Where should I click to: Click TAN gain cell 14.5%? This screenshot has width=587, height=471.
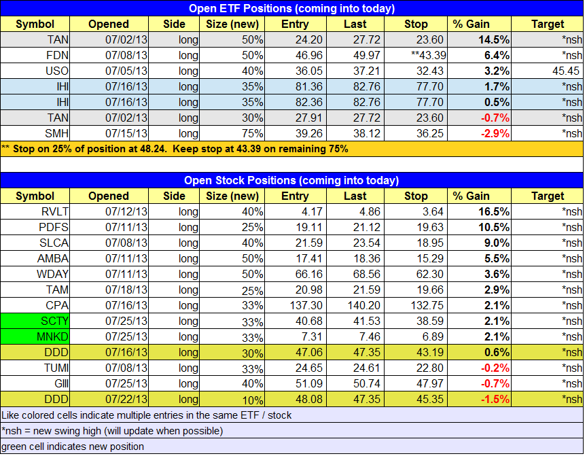coord(480,39)
